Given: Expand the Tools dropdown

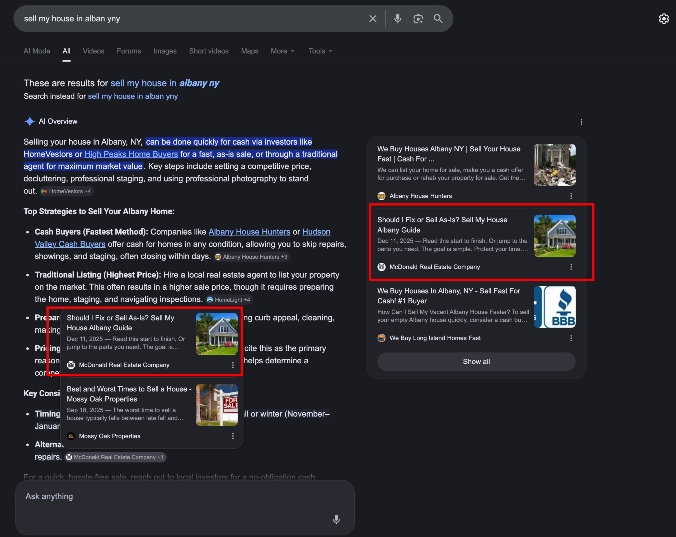Looking at the screenshot, I should 320,51.
